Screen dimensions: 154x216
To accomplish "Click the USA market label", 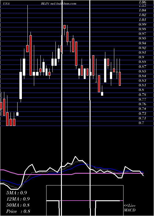I will pos(6,4).
